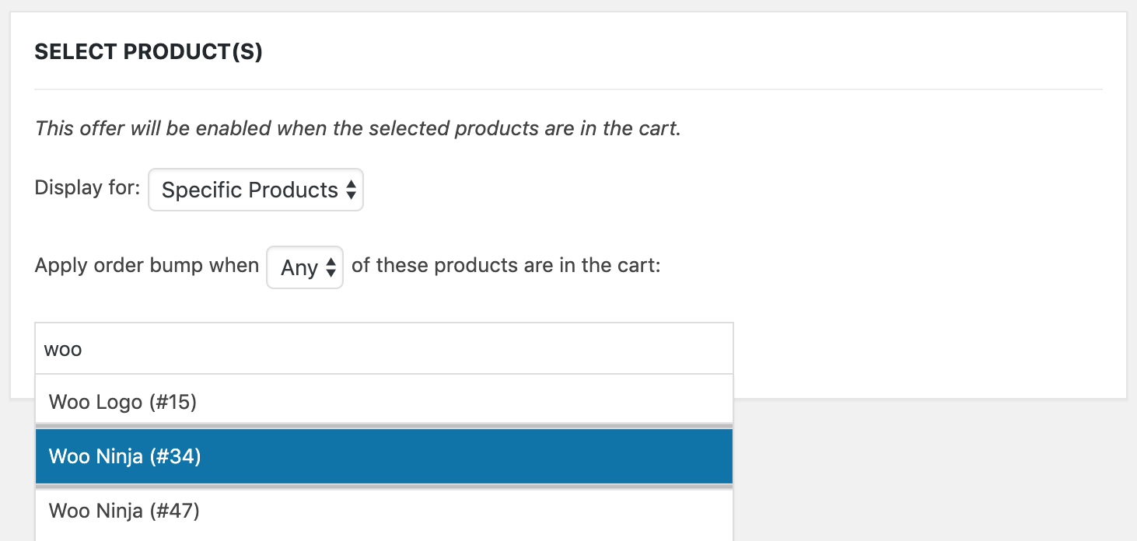Image resolution: width=1137 pixels, height=541 pixels.
Task: Click the Display for label
Action: pyautogui.click(x=86, y=188)
